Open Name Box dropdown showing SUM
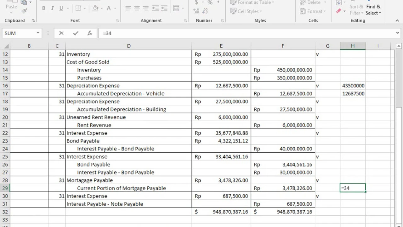The height and width of the screenshot is (227, 403). (x=38, y=33)
